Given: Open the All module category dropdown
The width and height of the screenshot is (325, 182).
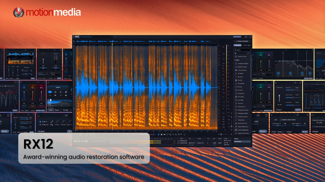Looking at the screenshot, I should coord(240,53).
